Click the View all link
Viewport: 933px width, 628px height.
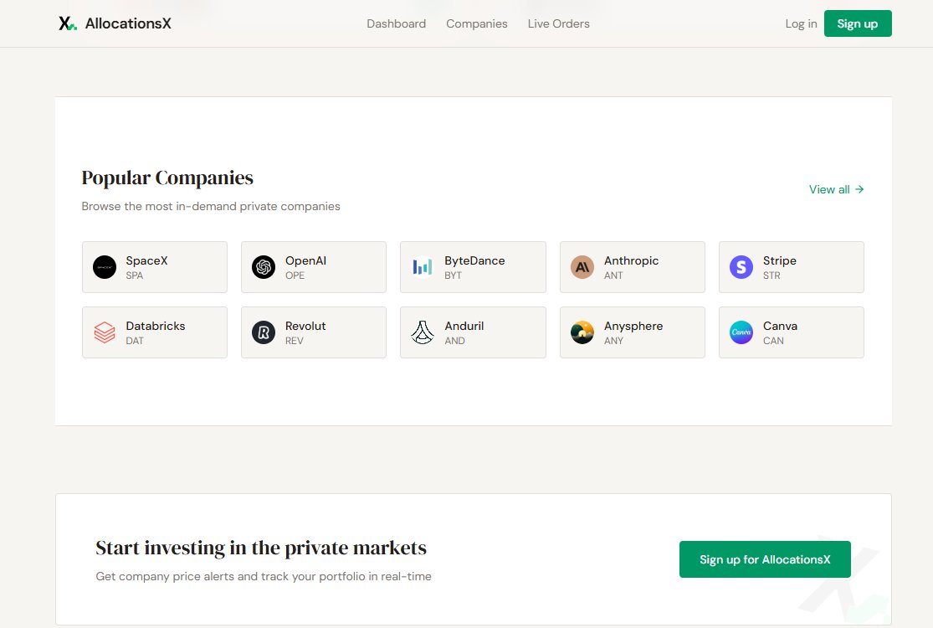point(836,189)
